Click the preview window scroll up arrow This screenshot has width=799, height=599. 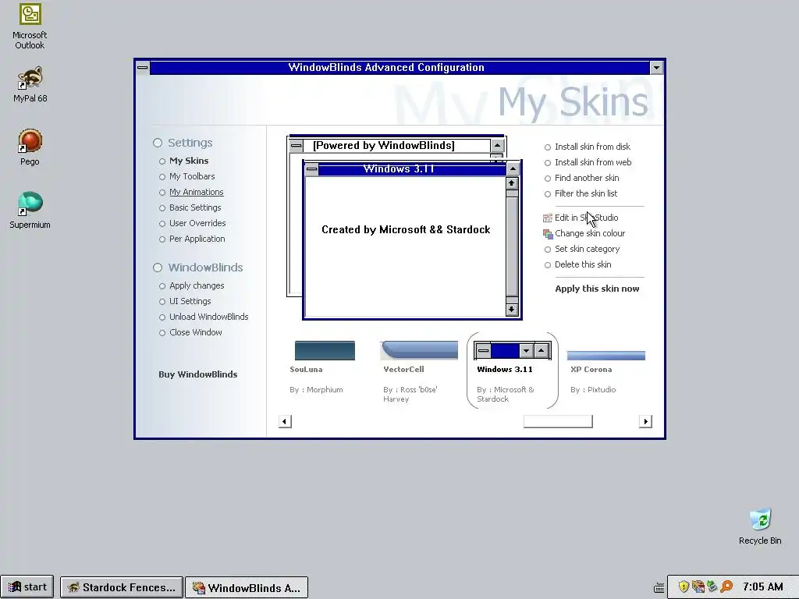512,183
